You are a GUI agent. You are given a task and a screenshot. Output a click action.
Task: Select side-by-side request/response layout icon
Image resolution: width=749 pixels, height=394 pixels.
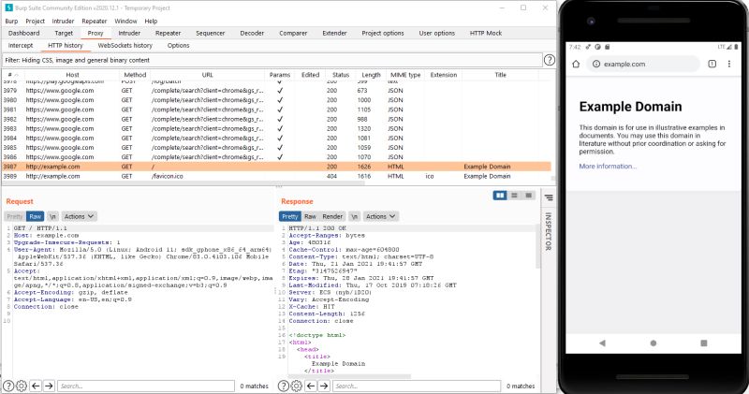click(x=500, y=196)
